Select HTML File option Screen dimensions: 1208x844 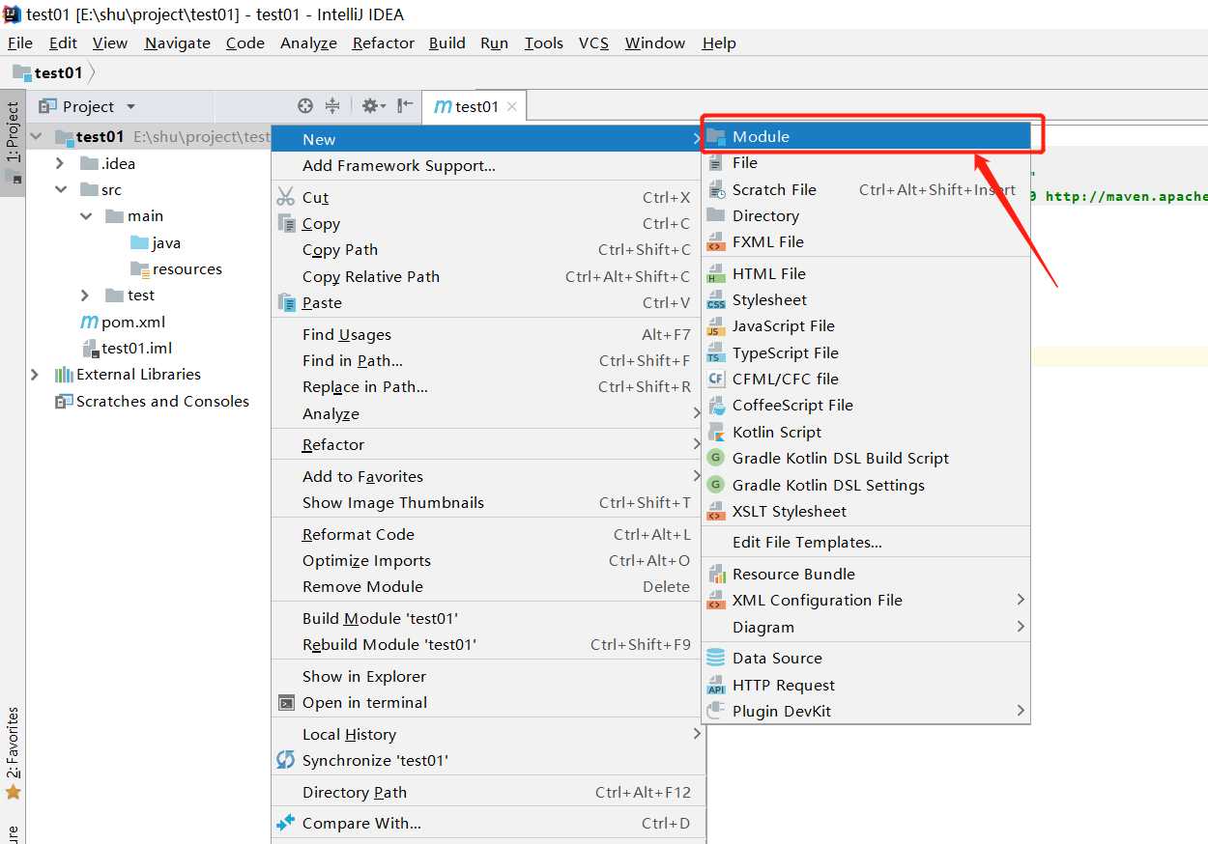pyautogui.click(x=866, y=273)
